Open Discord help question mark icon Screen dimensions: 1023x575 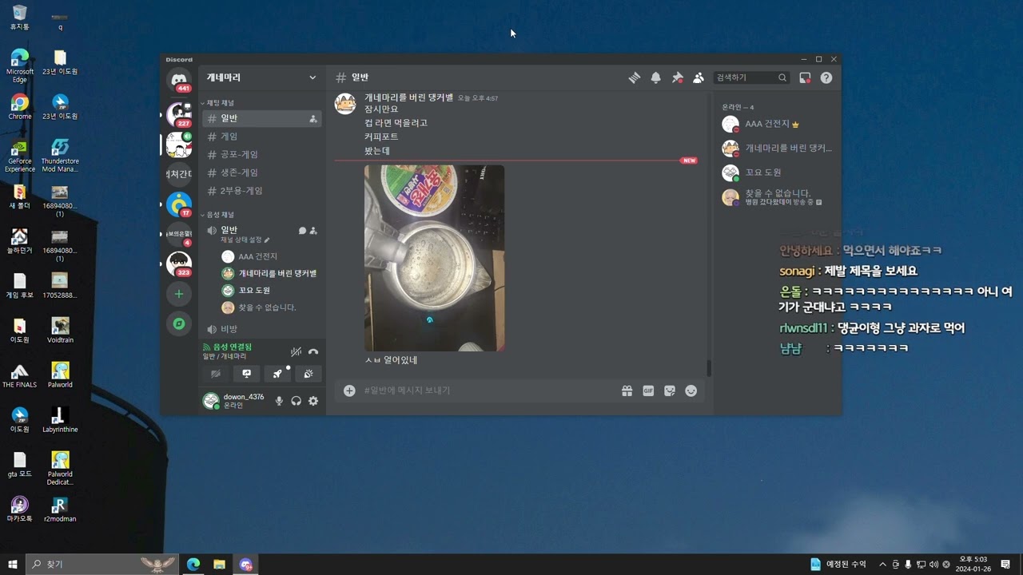(x=826, y=77)
